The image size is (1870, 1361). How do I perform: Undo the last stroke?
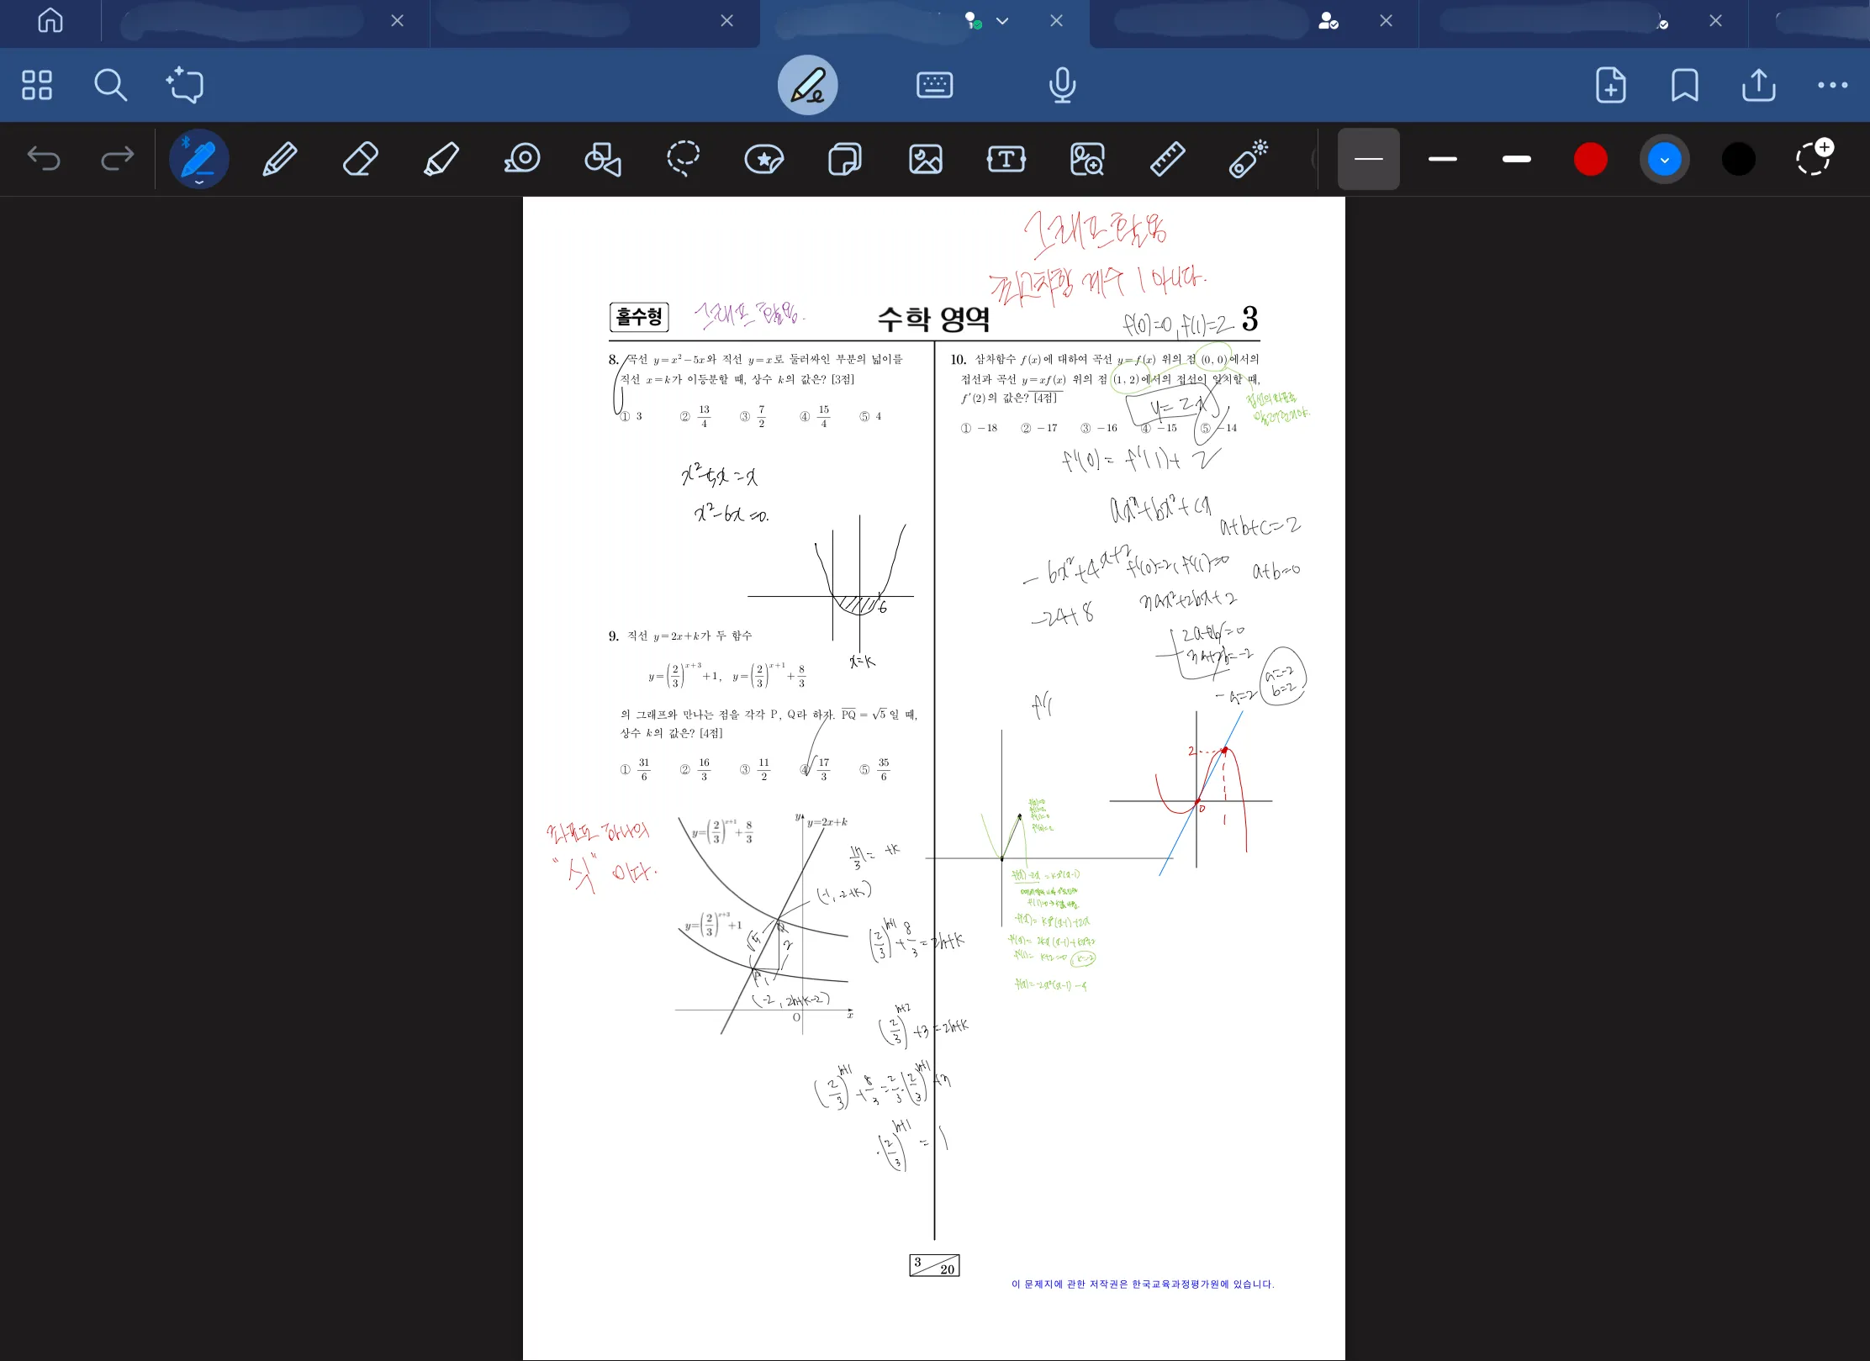pyautogui.click(x=44, y=158)
